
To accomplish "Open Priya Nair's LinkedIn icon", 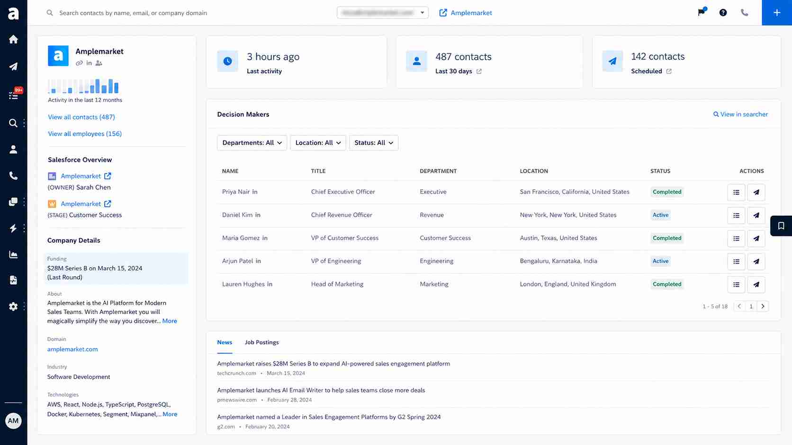I will pyautogui.click(x=255, y=192).
